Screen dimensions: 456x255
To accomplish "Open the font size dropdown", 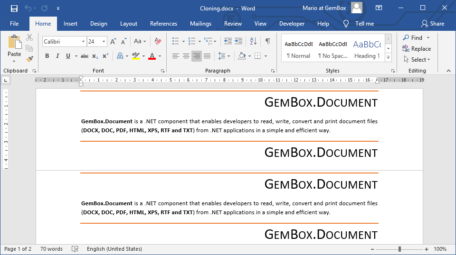I will click(104, 42).
